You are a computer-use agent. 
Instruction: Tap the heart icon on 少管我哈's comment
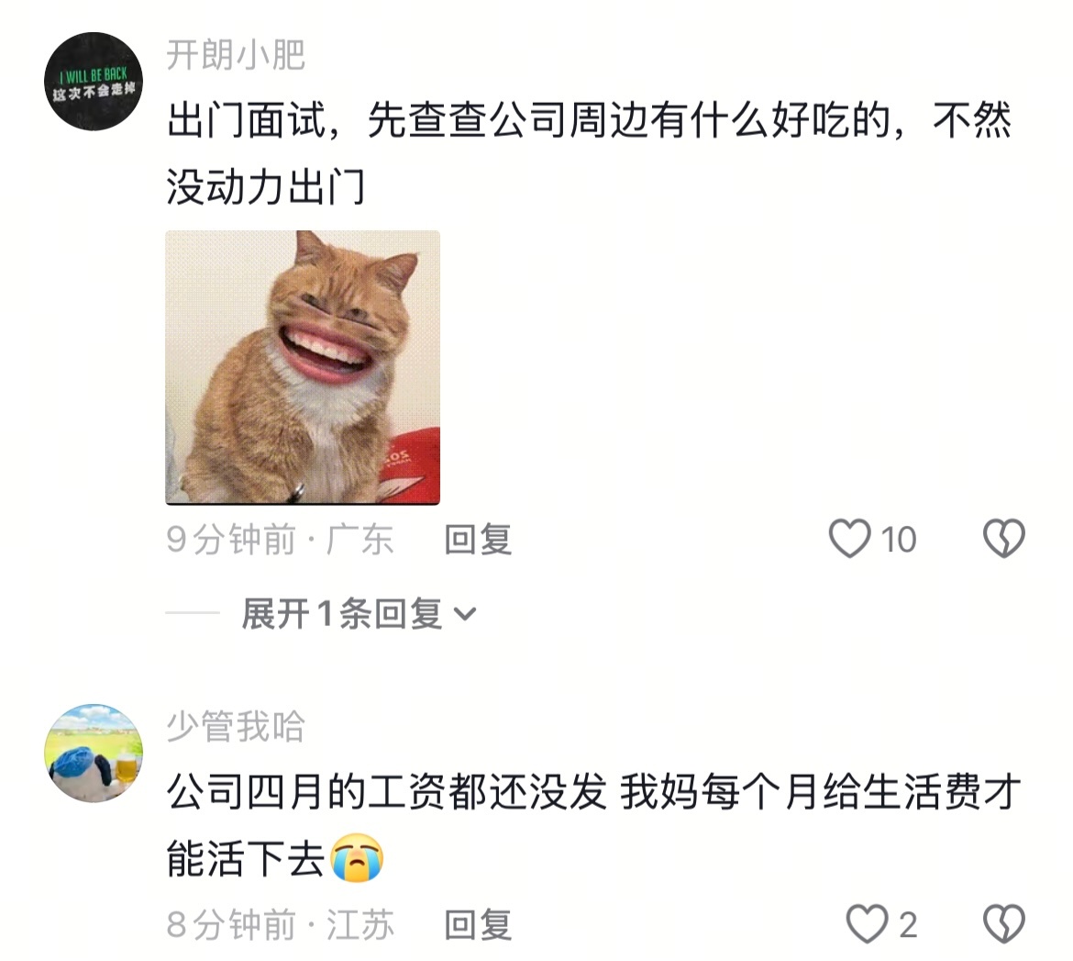point(867,924)
